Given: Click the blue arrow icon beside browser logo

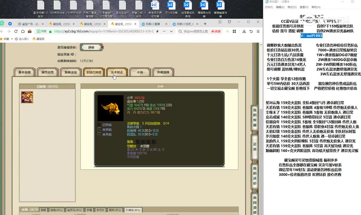Looking at the screenshot, I should (10, 24).
